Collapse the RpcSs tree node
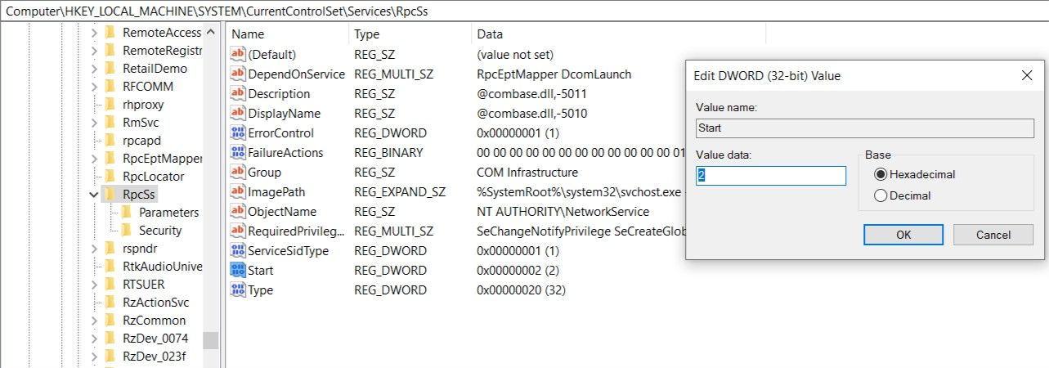This screenshot has width=1049, height=368. point(94,195)
